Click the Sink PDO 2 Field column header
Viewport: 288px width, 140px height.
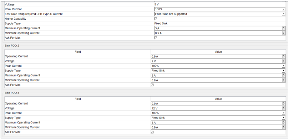pyautogui.click(x=78, y=52)
